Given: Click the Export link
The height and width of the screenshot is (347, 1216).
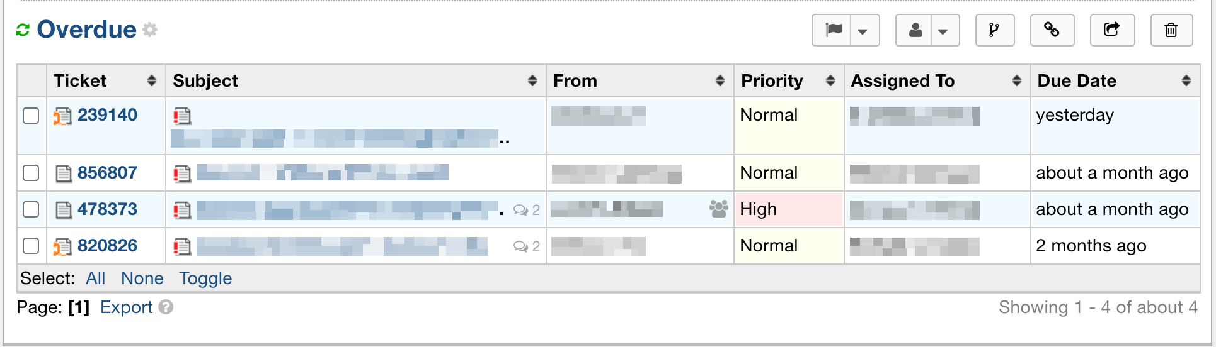Looking at the screenshot, I should [126, 307].
